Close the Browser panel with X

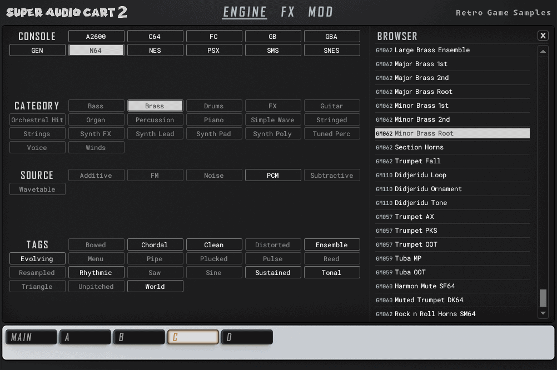543,36
